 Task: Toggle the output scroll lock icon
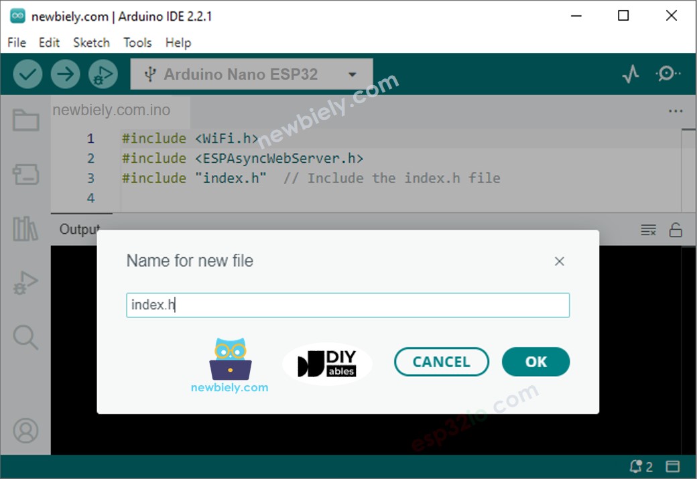676,230
